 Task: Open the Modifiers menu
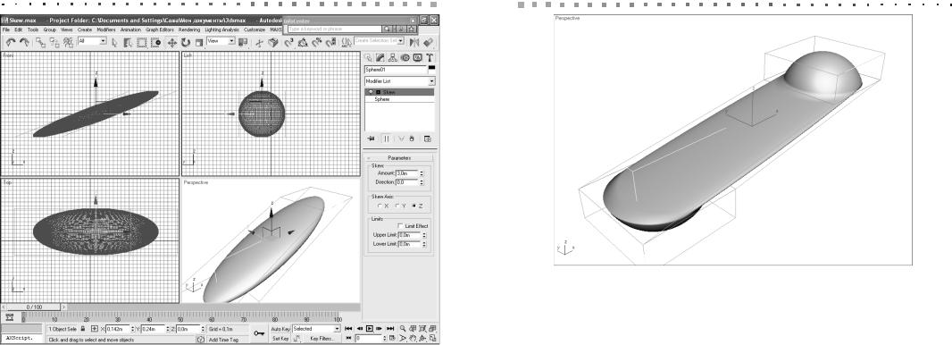coord(106,29)
